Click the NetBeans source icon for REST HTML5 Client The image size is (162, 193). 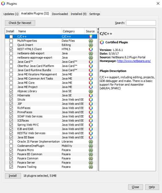91,49
